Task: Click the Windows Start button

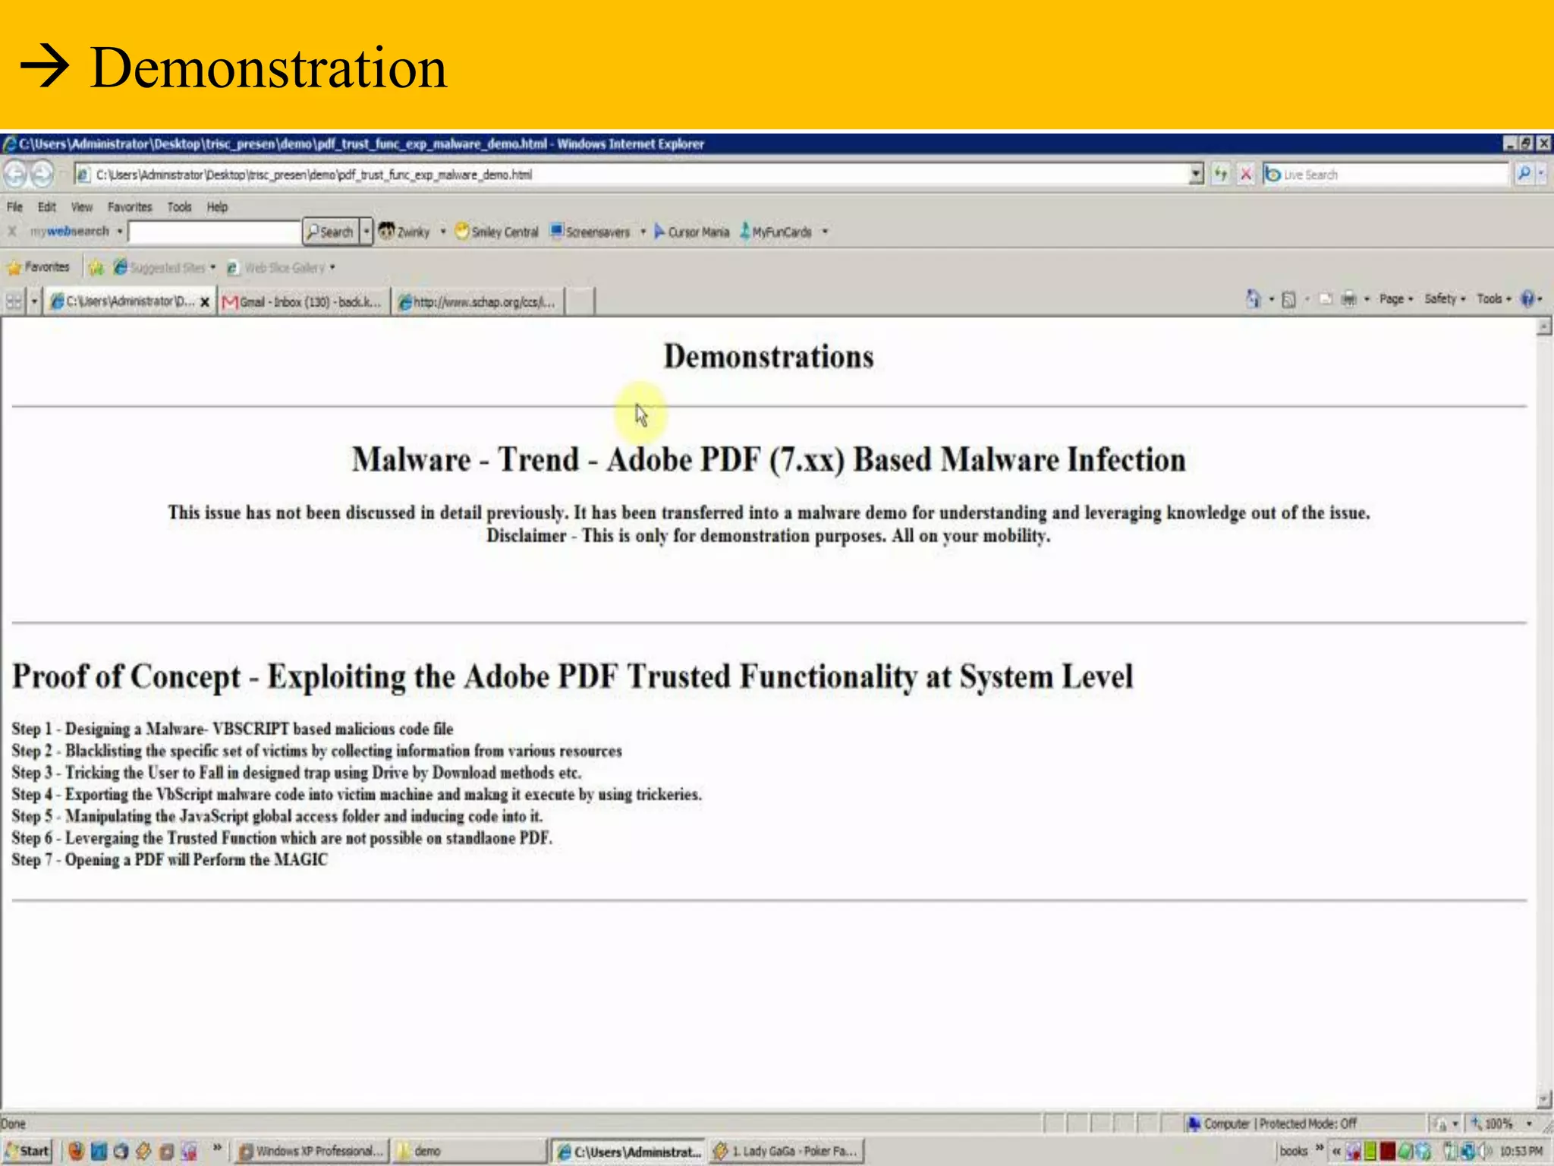Action: click(x=27, y=1151)
